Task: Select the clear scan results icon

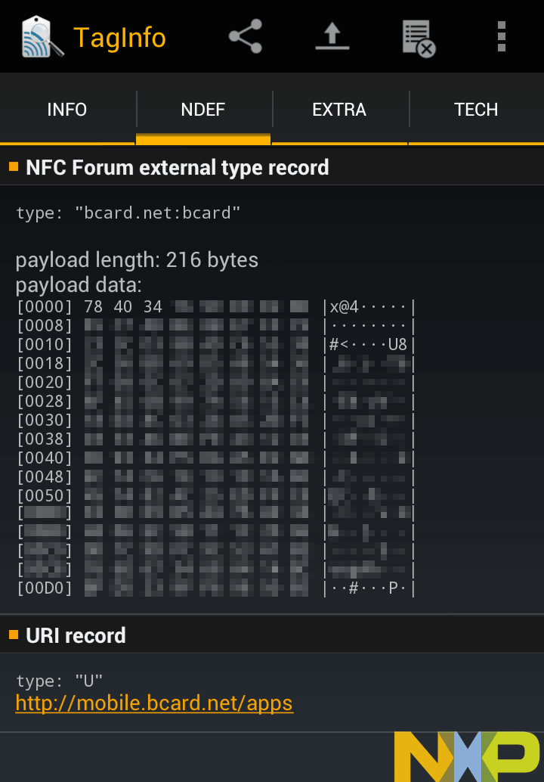Action: tap(418, 36)
